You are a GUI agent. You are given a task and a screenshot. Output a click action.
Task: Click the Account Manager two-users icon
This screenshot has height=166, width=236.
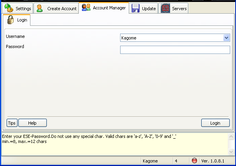(86, 7)
